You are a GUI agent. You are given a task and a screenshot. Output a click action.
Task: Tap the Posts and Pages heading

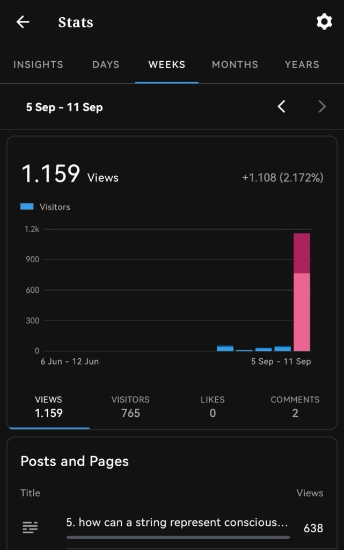tap(75, 461)
